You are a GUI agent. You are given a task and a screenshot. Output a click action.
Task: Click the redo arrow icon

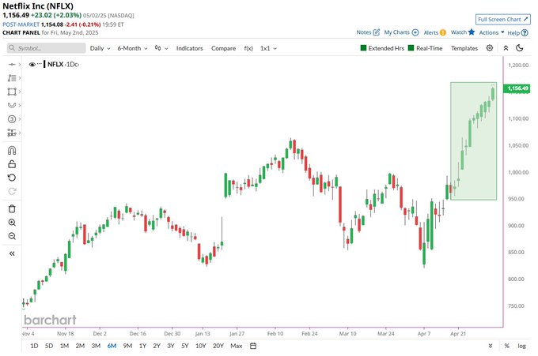12,191
